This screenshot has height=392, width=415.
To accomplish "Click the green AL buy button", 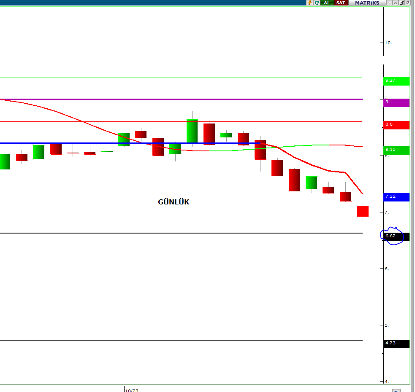I will pyautogui.click(x=327, y=3).
